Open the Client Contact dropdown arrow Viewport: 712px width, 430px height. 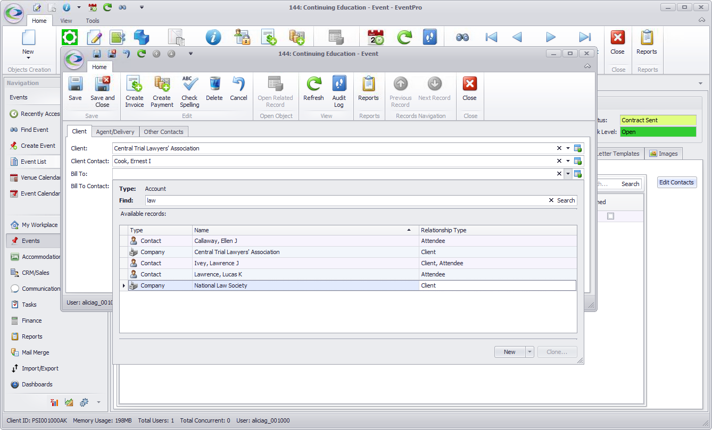point(568,161)
